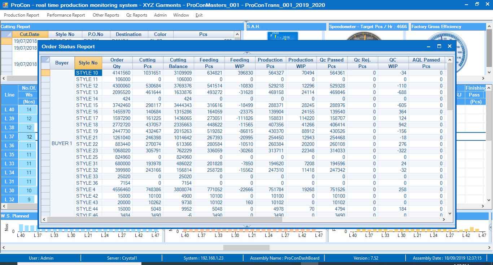Click order quantity value 4300060
Viewport: 493px width, 265px height.
(x=117, y=86)
